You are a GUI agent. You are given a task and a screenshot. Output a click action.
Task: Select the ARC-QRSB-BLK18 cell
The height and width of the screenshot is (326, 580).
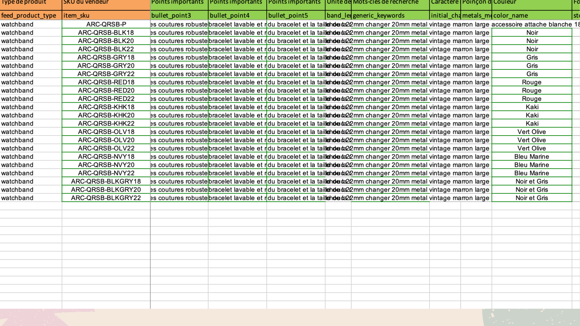[106, 33]
